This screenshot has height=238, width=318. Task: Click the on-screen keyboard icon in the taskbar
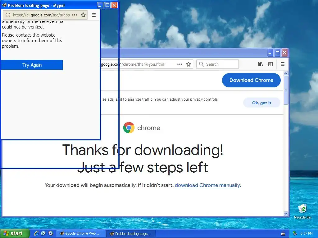[283, 234]
